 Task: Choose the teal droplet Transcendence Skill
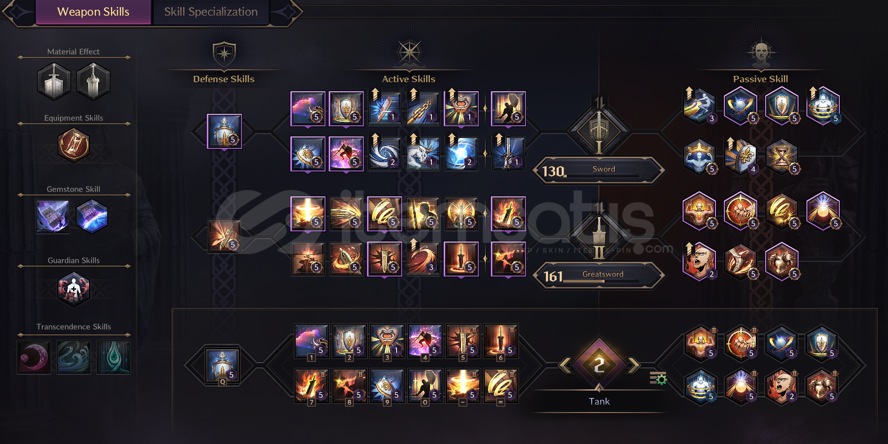114,357
